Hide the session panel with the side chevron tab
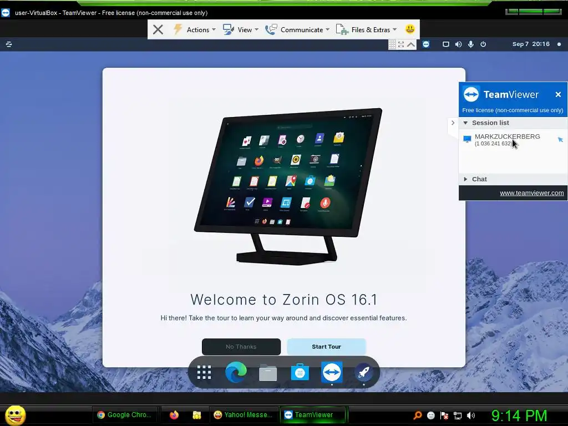The image size is (568, 426). click(x=453, y=123)
